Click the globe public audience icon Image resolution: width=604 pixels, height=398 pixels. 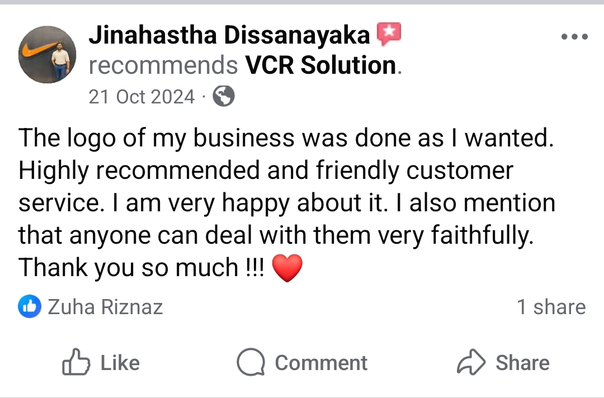(x=224, y=97)
